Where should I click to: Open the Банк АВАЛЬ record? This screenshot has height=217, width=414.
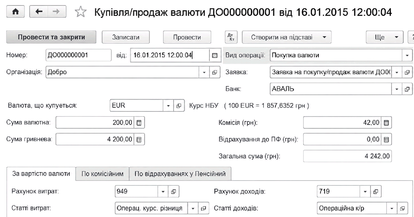point(407,89)
